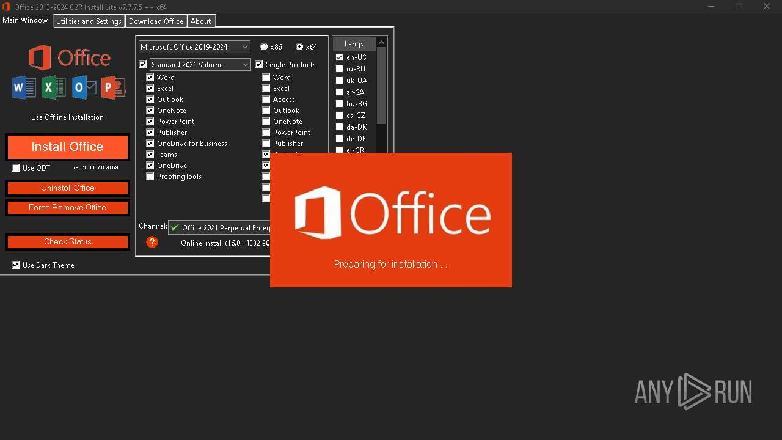Click Install Office button
The image size is (782, 440).
pos(68,147)
